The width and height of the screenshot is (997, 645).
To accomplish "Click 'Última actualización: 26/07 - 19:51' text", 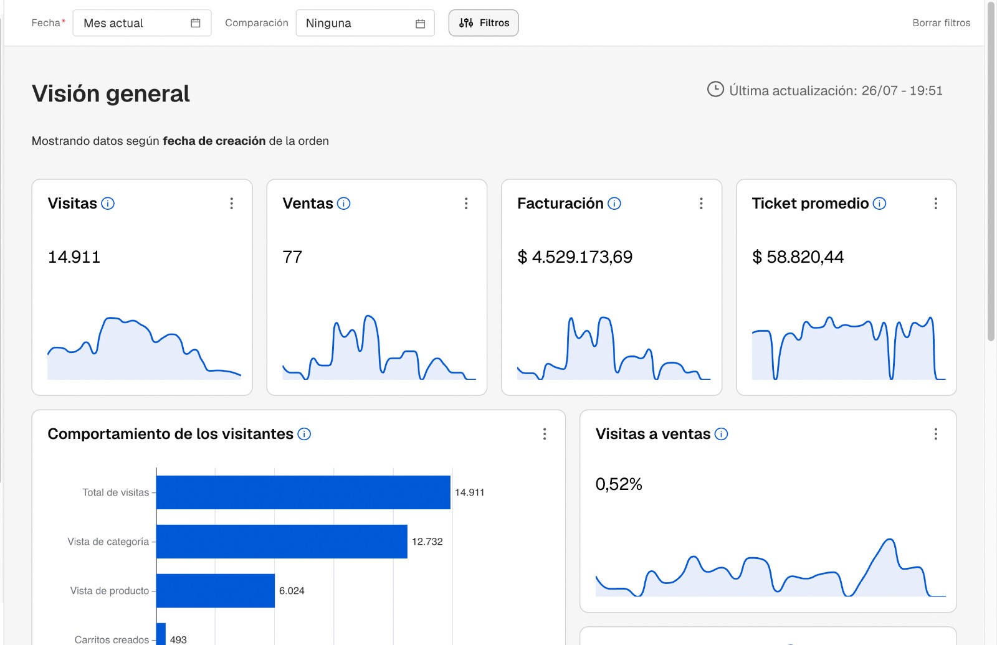I will click(x=836, y=91).
